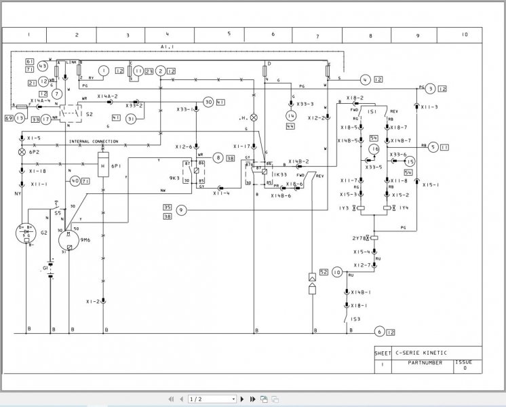
Task: Click the 1S3 switch symbol
Action: (348, 319)
